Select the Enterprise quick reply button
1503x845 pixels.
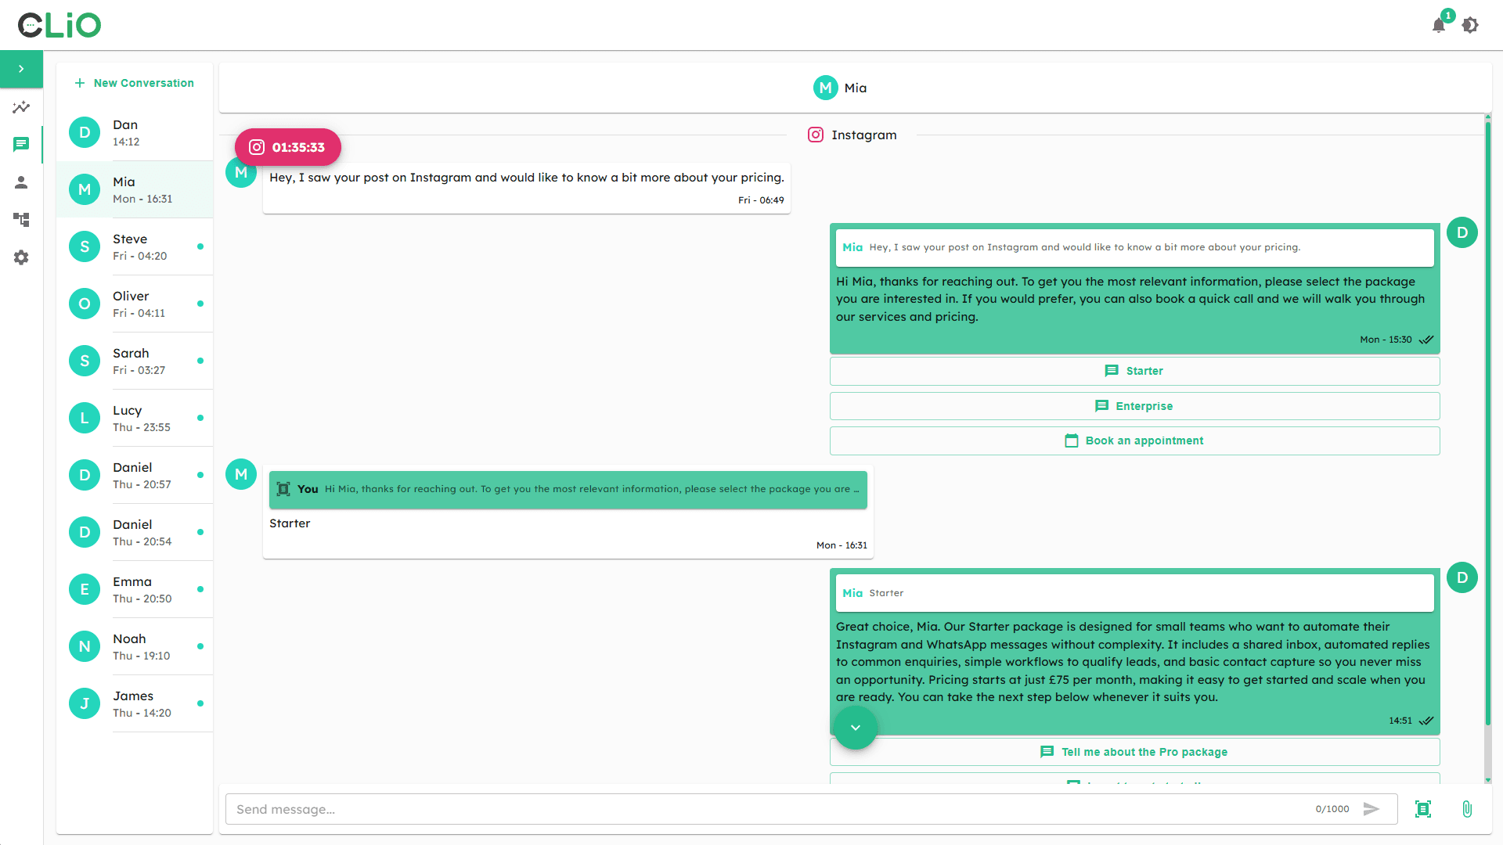click(1134, 406)
